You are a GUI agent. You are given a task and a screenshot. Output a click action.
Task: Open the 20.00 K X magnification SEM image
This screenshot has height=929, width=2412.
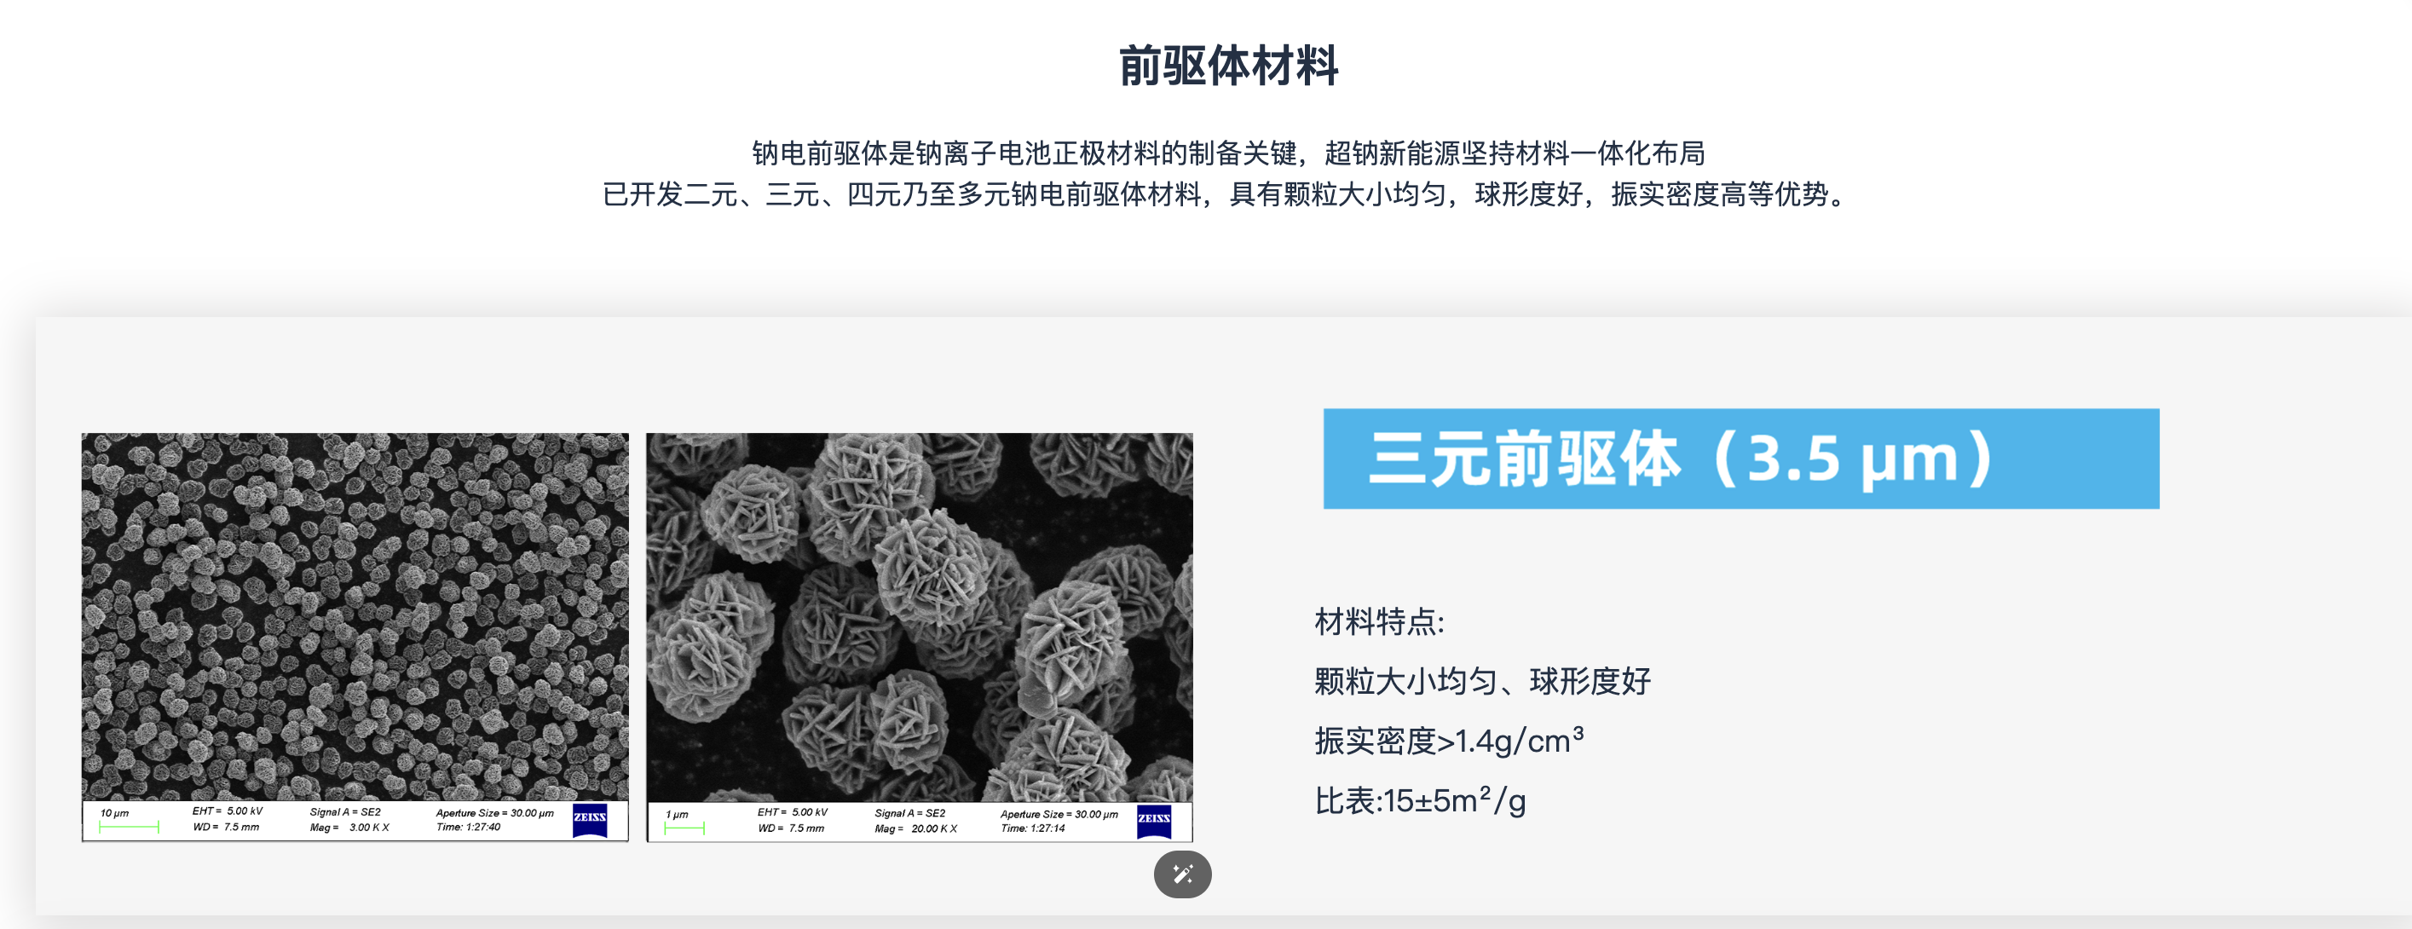919,618
